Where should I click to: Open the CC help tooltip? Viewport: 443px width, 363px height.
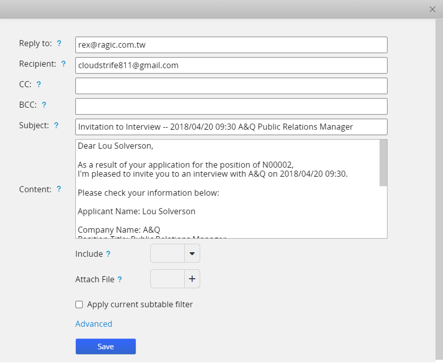[38, 84]
